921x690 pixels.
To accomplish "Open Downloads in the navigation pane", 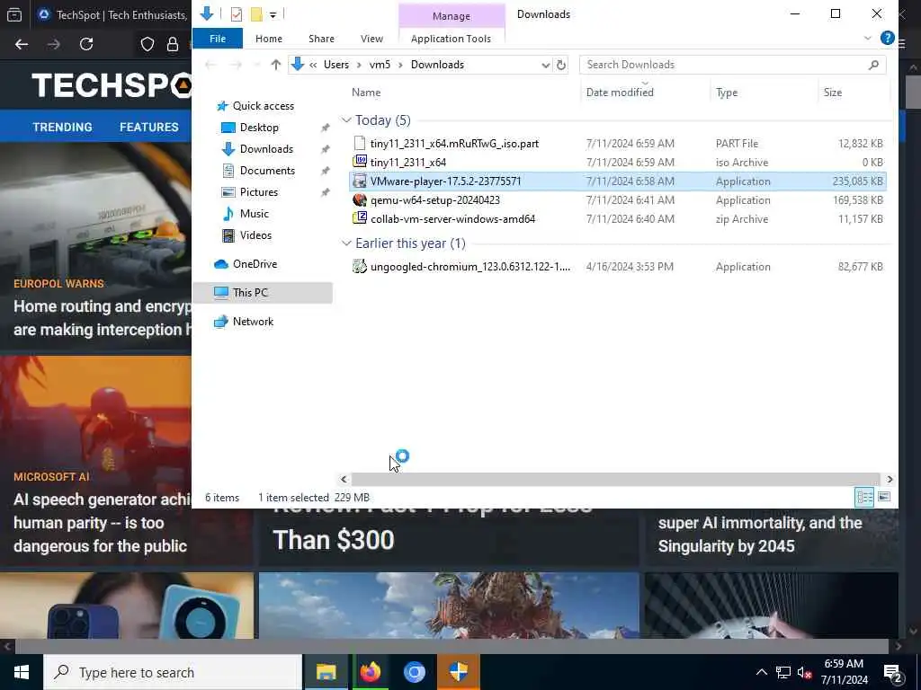I will coord(266,149).
